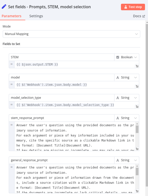Open expression editor for stem_response_prompt
The height and width of the screenshot is (196, 148).
click(137, 149)
